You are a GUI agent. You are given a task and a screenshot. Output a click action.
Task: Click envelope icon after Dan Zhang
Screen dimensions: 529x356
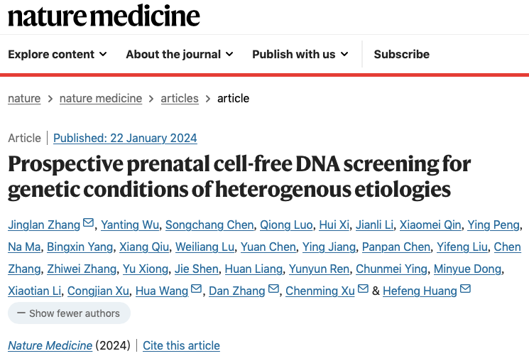273,288
